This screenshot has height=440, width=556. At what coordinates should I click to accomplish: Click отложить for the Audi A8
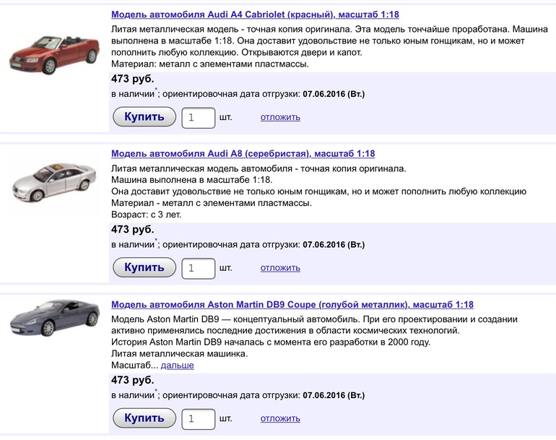pos(280,268)
